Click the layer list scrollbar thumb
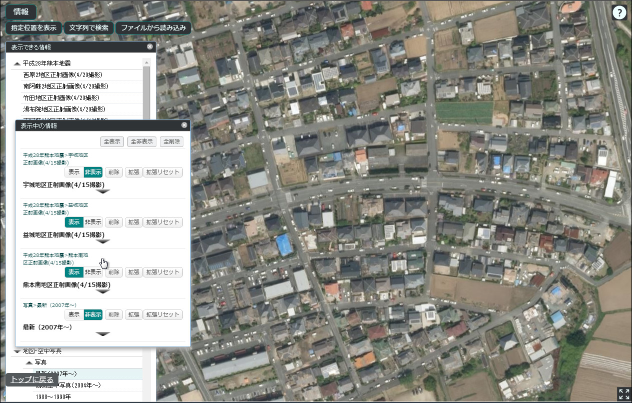The height and width of the screenshot is (403, 632). point(146,93)
